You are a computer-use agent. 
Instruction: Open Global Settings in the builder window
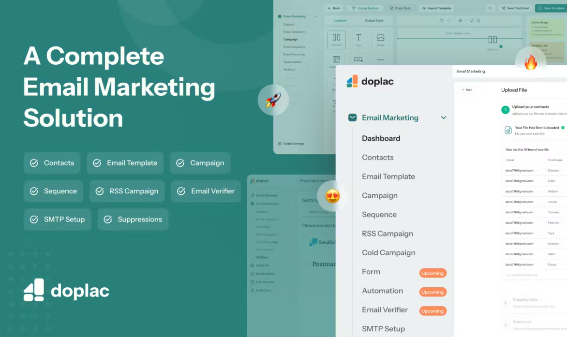point(291,144)
